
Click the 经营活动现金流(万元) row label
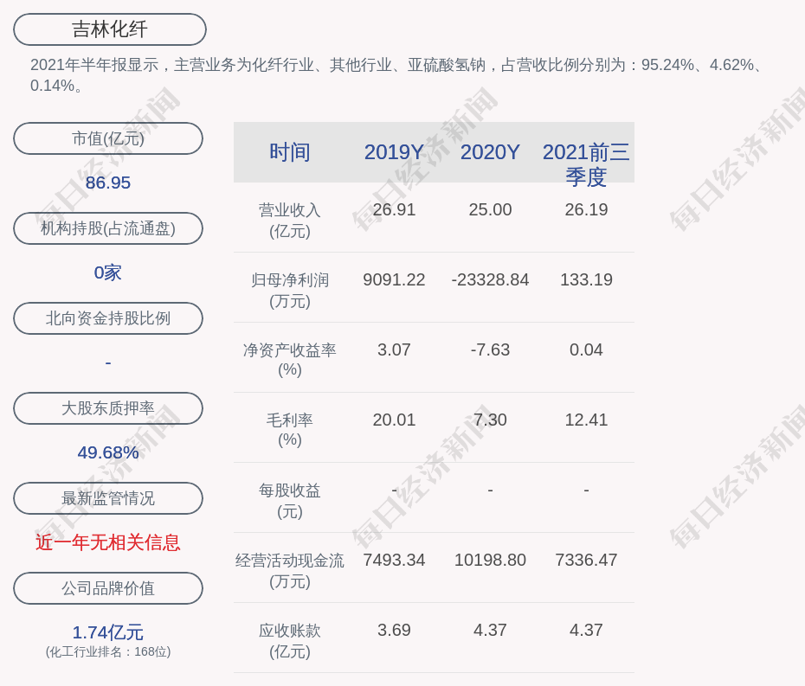pyautogui.click(x=290, y=571)
